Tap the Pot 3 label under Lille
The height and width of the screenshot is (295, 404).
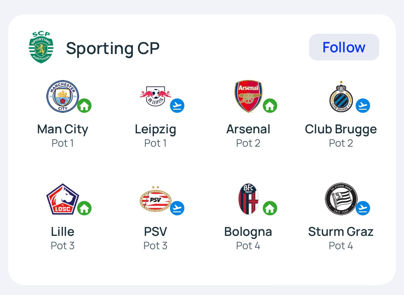click(x=62, y=246)
